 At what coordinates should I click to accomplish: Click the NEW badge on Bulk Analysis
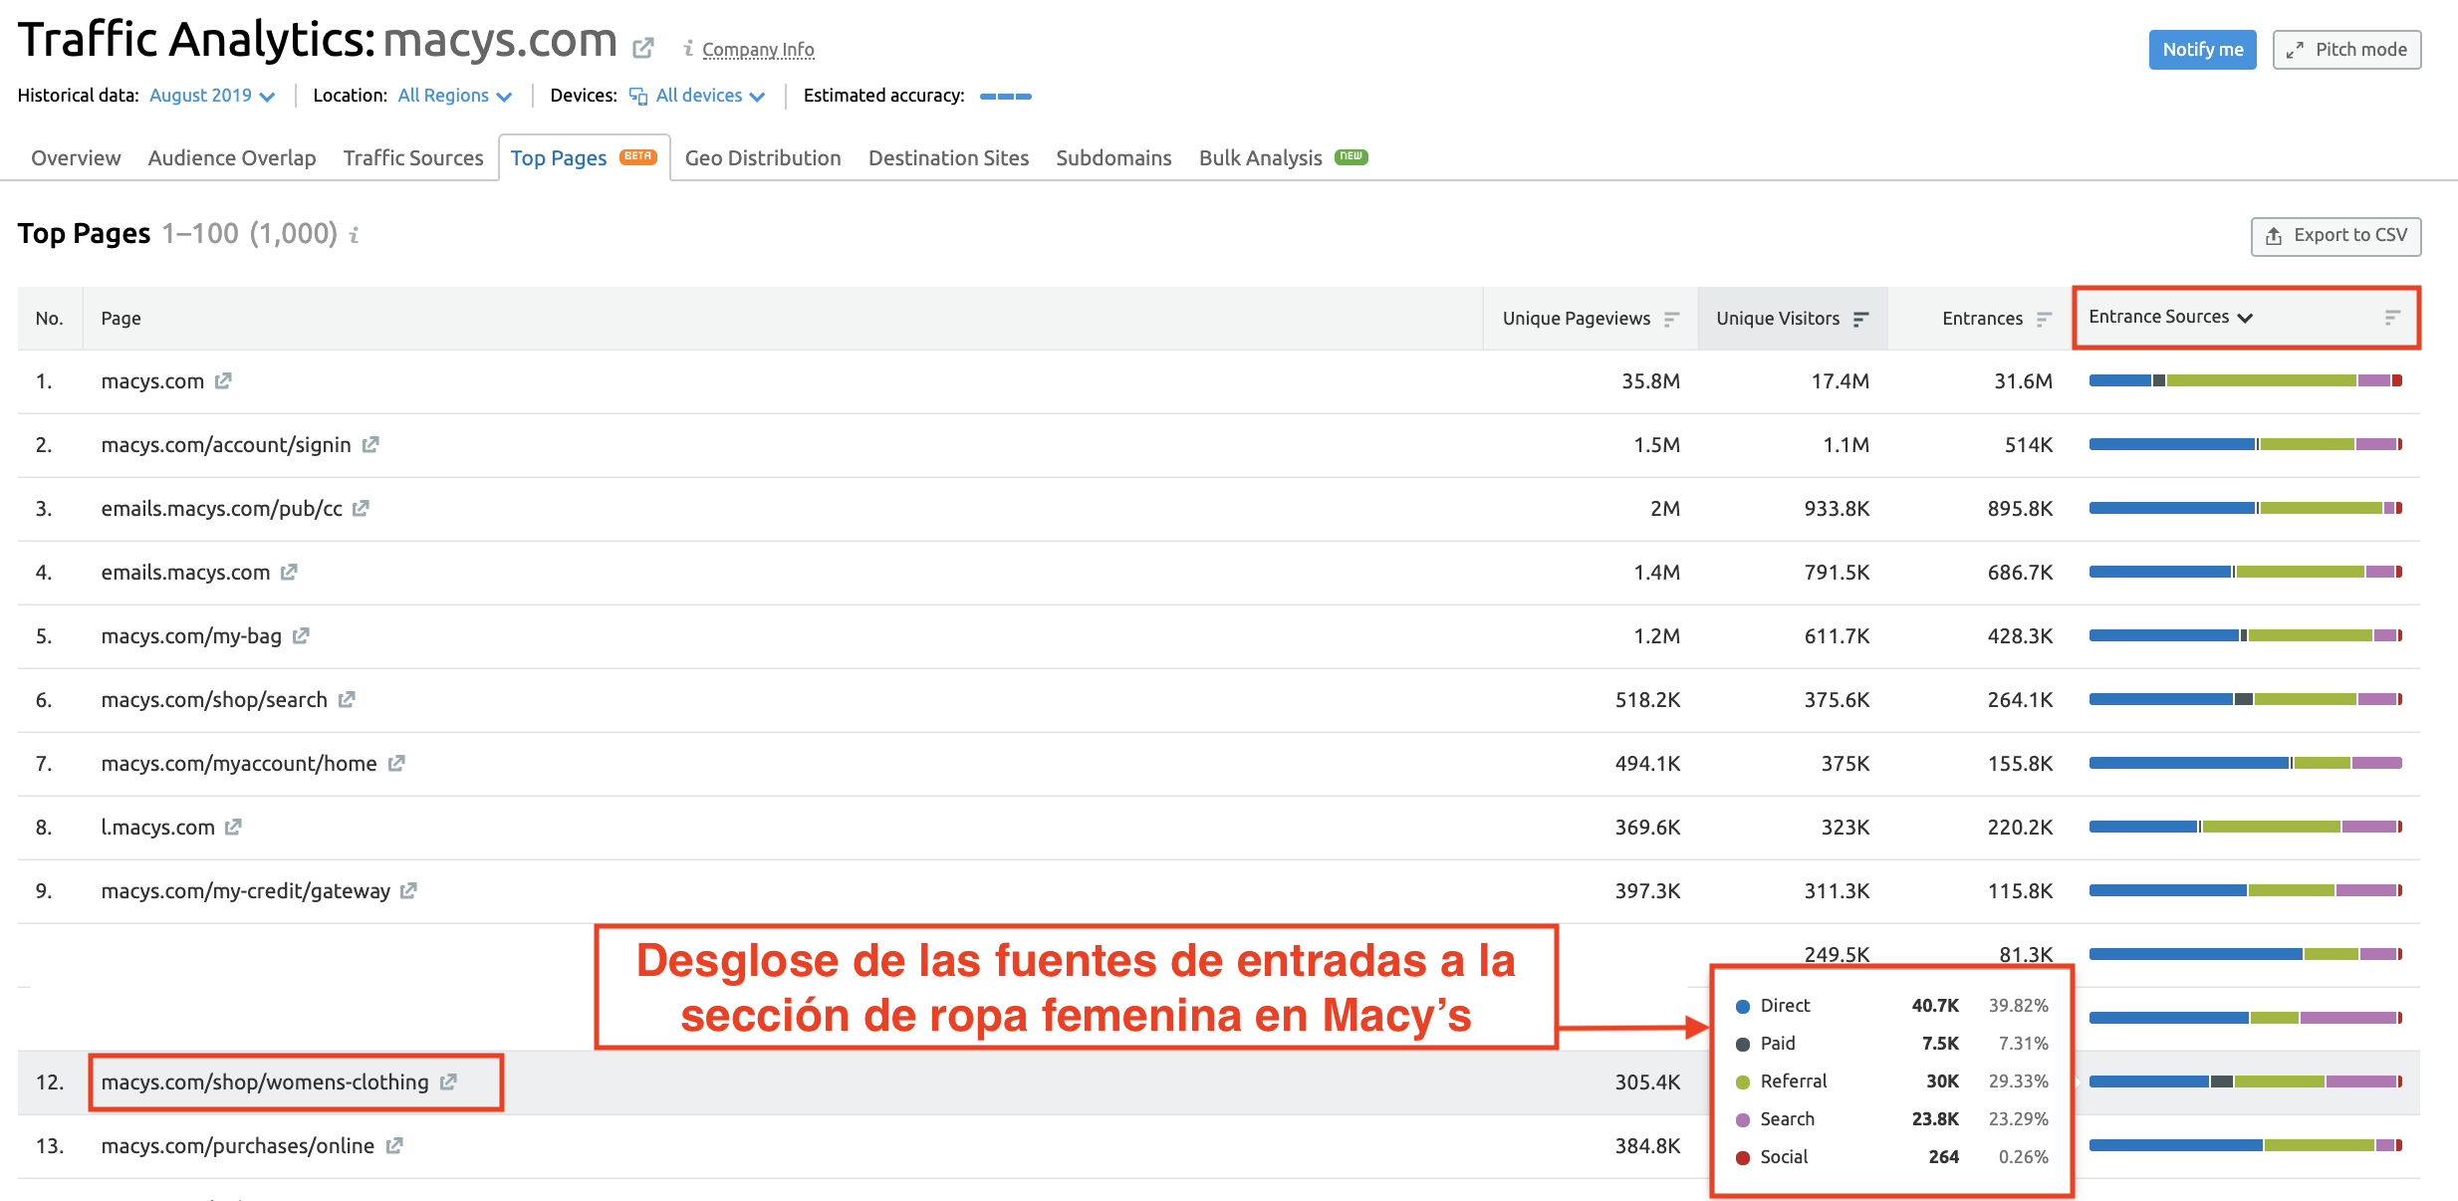click(1352, 156)
